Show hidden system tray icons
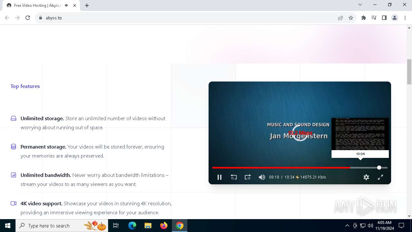This screenshot has height=232, width=412. pyautogui.click(x=347, y=226)
